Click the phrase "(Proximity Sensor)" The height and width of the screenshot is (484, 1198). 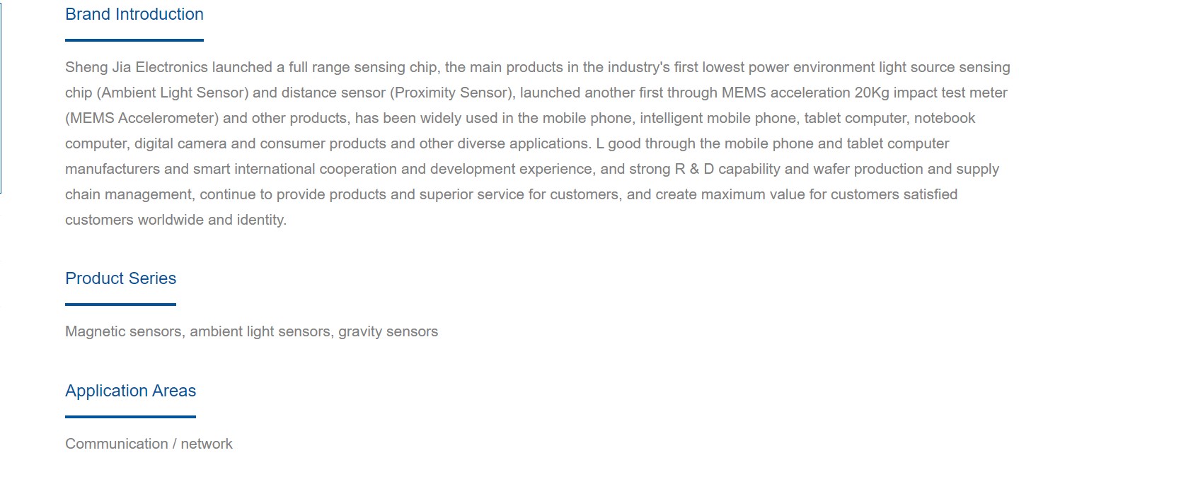(453, 93)
